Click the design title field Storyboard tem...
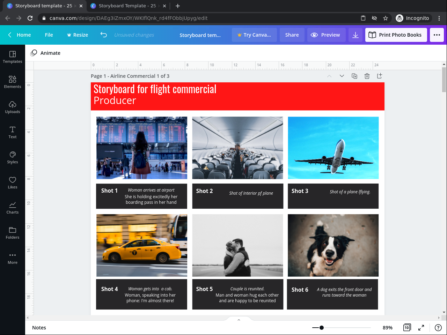This screenshot has width=447, height=335. click(x=200, y=35)
